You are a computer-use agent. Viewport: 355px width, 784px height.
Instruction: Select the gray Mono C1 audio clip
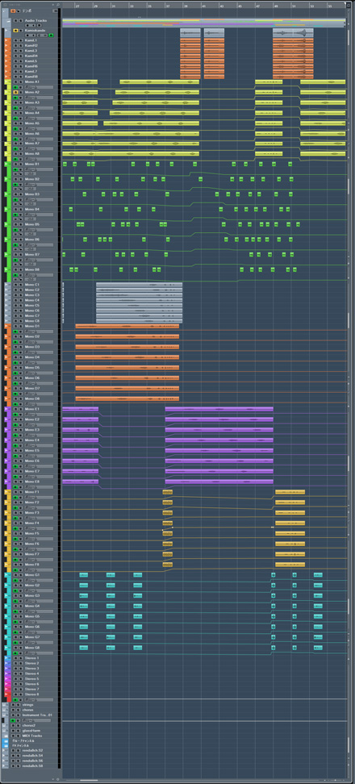coord(139,285)
